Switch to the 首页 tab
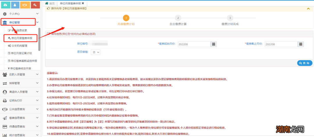Viewport: 314px width, 137px height. [x=50, y=3]
